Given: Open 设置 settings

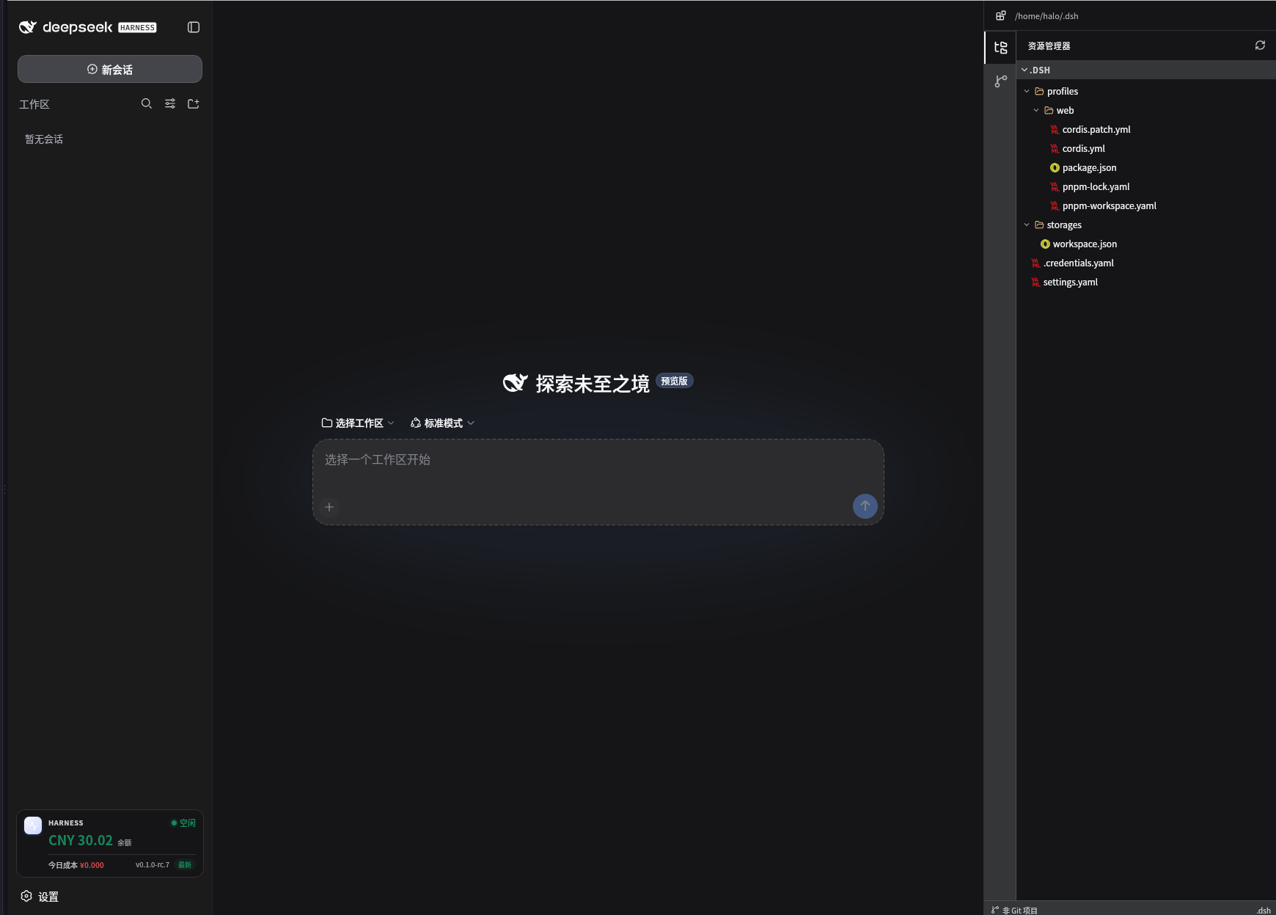Looking at the screenshot, I should (40, 896).
